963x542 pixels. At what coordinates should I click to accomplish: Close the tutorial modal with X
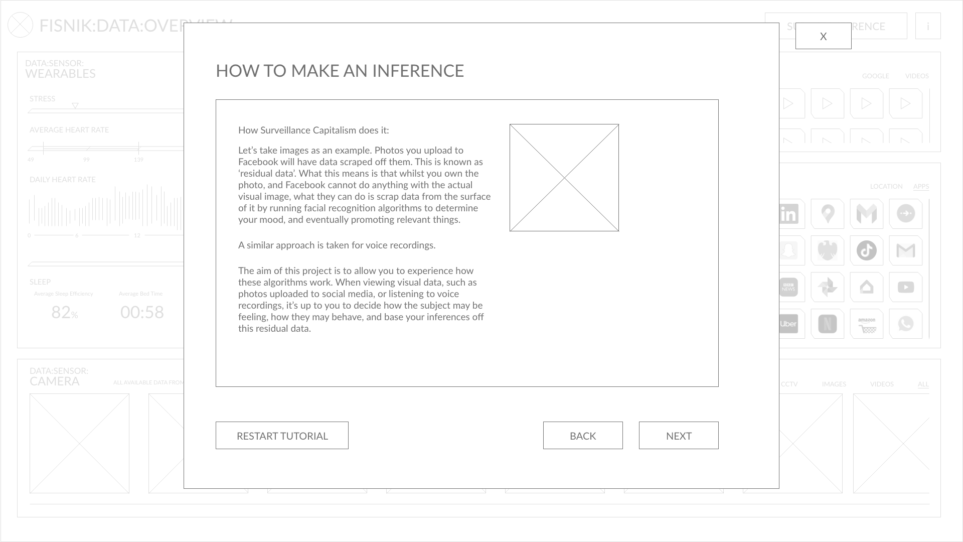(x=824, y=37)
